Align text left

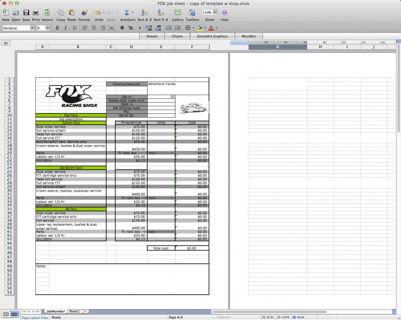[85, 28]
